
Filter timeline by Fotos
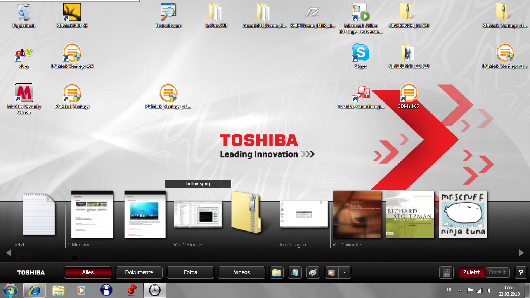tap(191, 272)
